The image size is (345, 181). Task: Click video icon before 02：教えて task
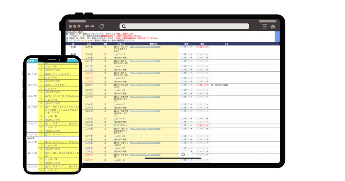point(115,61)
